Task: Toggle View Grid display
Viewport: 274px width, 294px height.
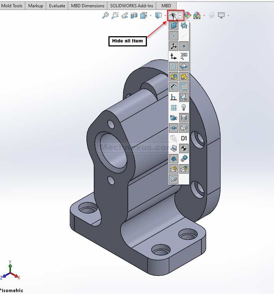Action: [174, 108]
